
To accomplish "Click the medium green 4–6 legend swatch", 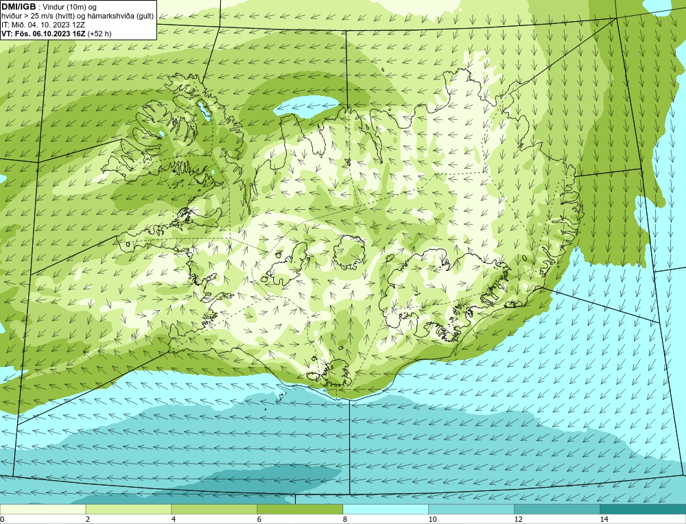I will [214, 509].
